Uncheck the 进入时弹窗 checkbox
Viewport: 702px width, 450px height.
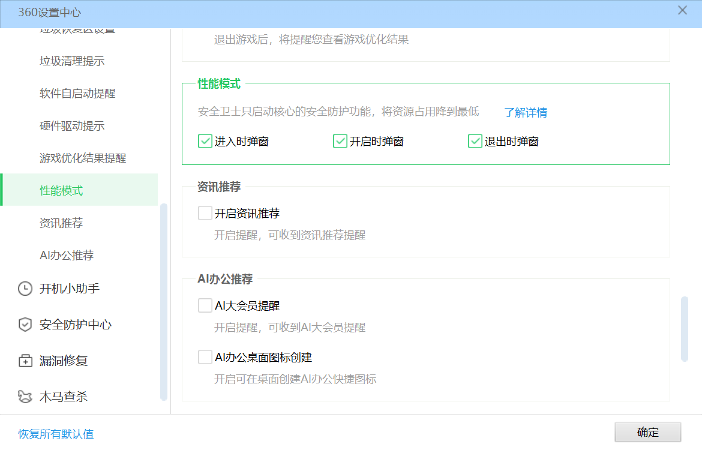click(205, 141)
